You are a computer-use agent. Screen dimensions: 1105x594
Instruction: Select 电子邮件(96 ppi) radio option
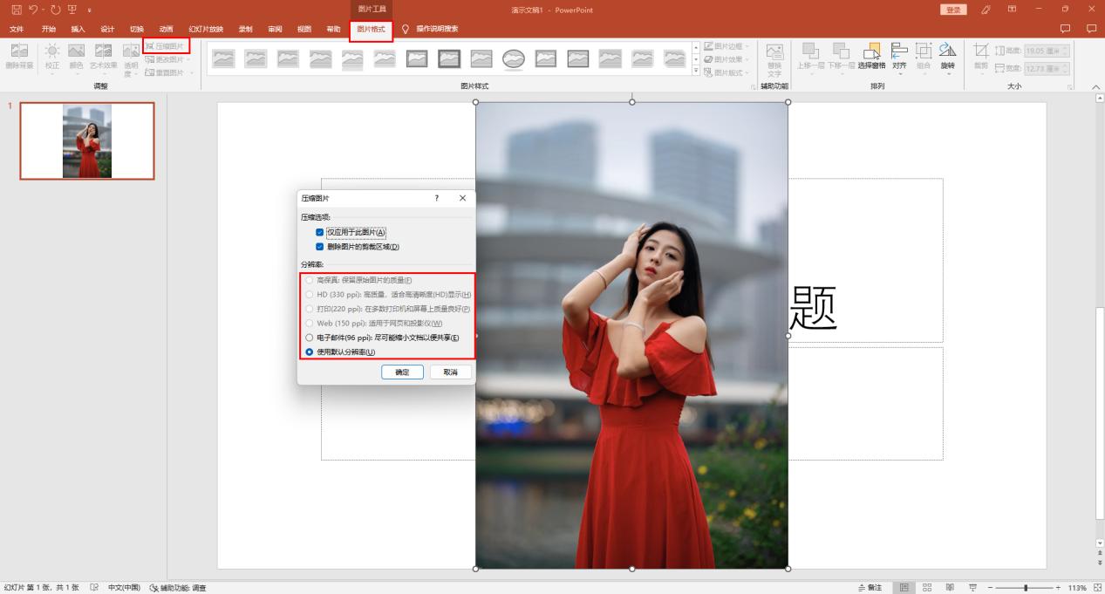pyautogui.click(x=309, y=338)
